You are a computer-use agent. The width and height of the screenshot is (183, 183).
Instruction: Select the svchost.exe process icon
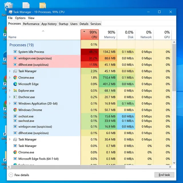pos(15,116)
